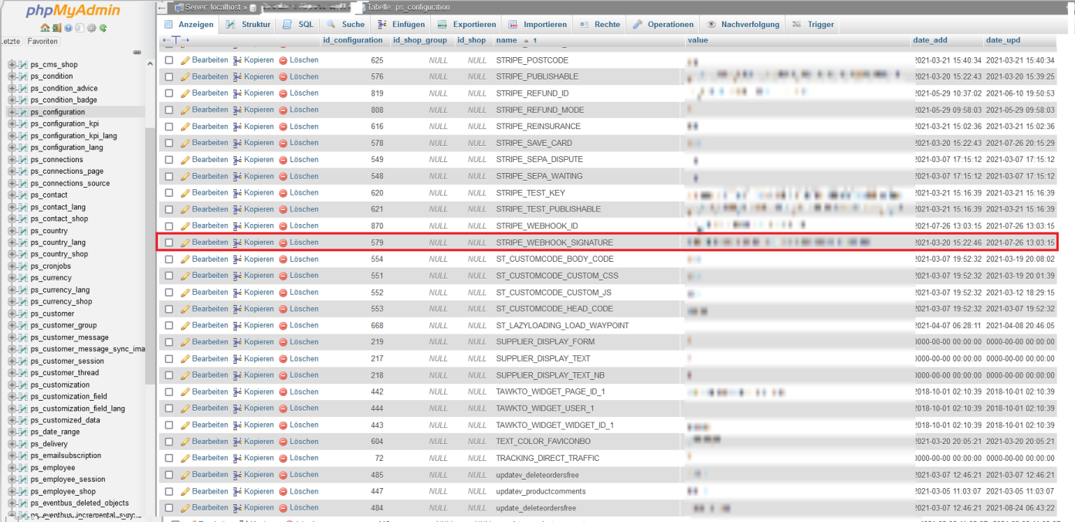1075x522 pixels.
Task: Click pencil icon in update_deleteordersfree row
Action: (185, 508)
